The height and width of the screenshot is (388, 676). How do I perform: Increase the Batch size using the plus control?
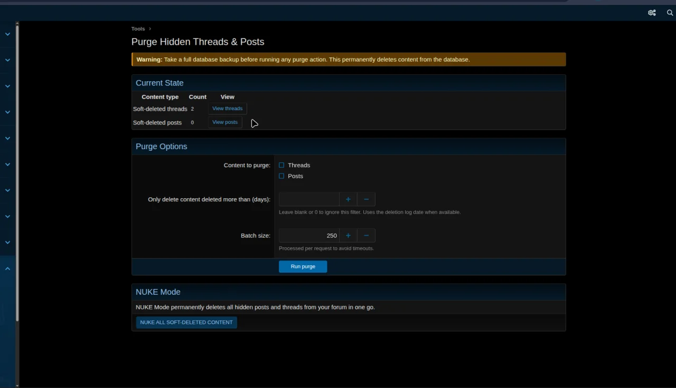[348, 235]
